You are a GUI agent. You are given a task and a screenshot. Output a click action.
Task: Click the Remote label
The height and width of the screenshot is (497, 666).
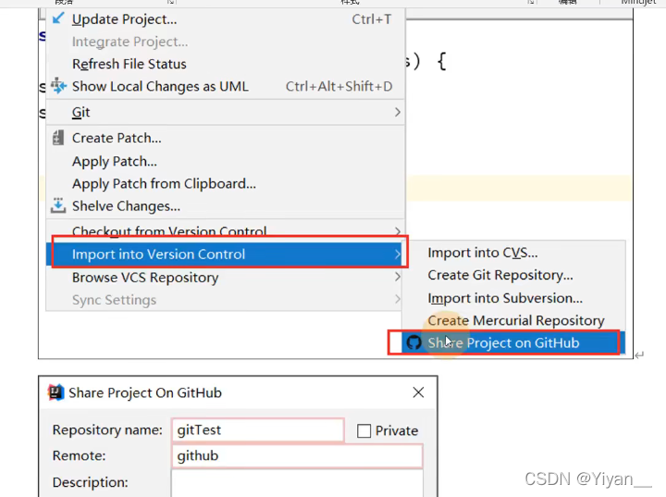point(79,455)
